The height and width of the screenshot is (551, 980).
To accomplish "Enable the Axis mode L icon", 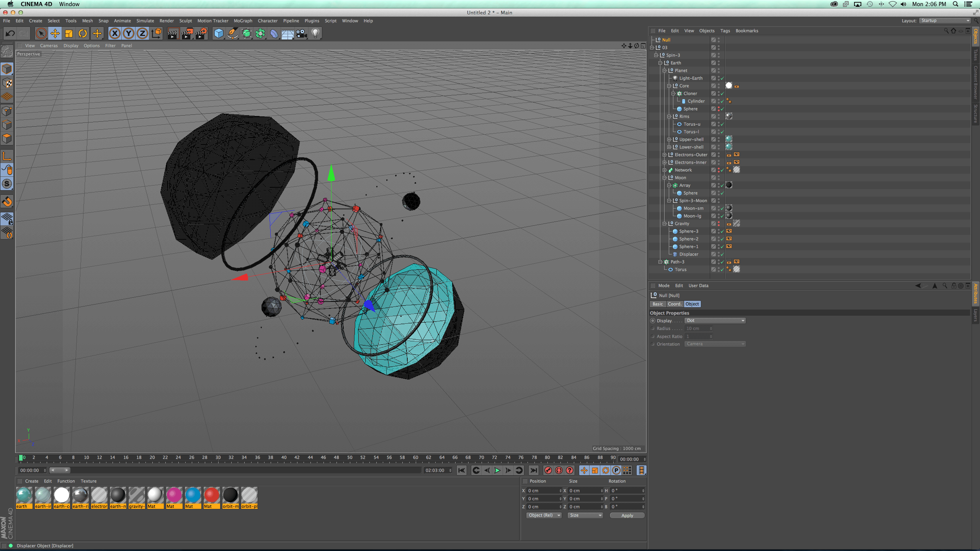I will click(7, 156).
